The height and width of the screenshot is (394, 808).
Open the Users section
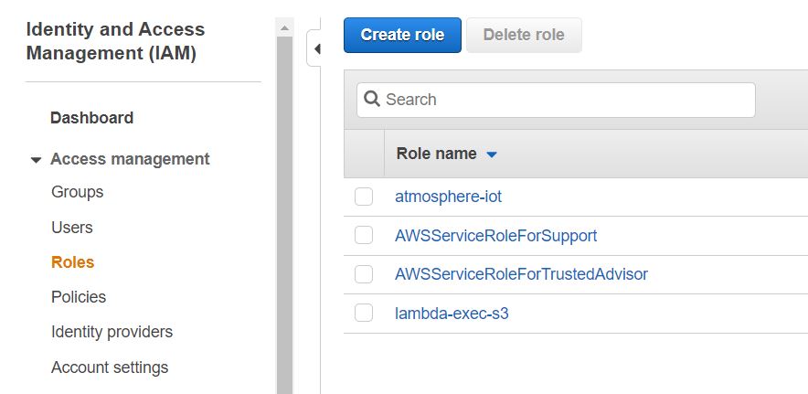coord(71,228)
